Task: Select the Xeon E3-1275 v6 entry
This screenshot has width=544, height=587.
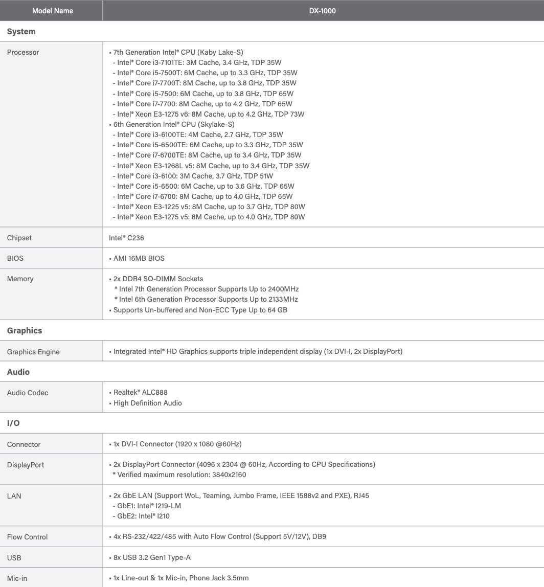Action: [x=209, y=114]
